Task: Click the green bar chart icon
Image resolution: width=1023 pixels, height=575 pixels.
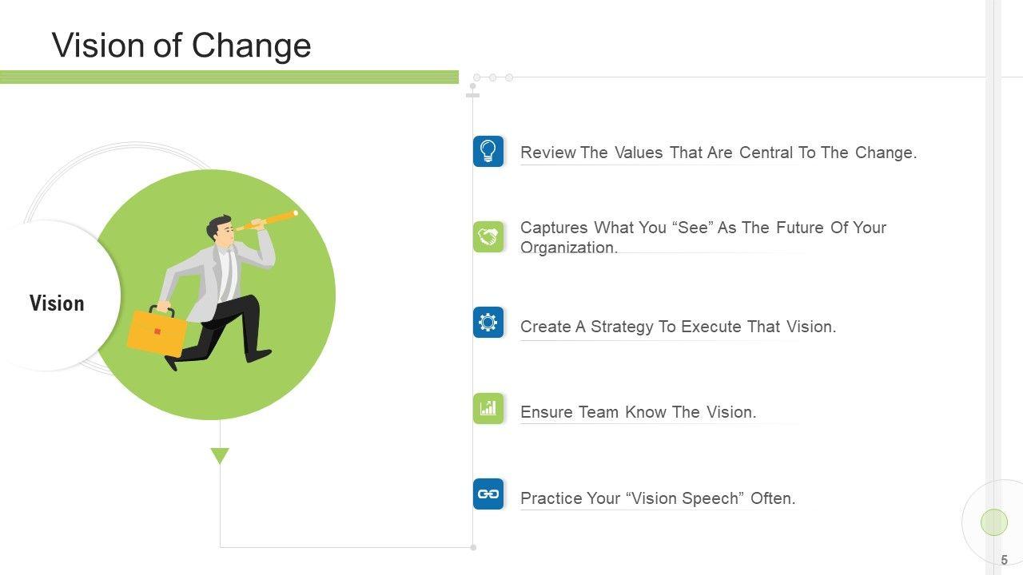Action: pyautogui.click(x=488, y=408)
